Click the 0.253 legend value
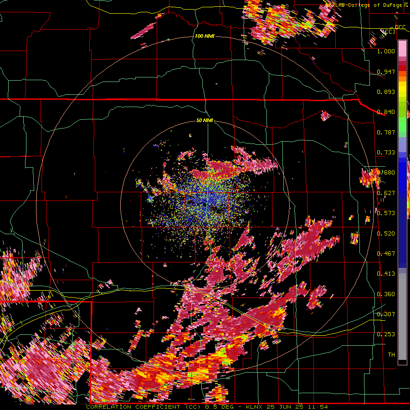 coord(386,334)
